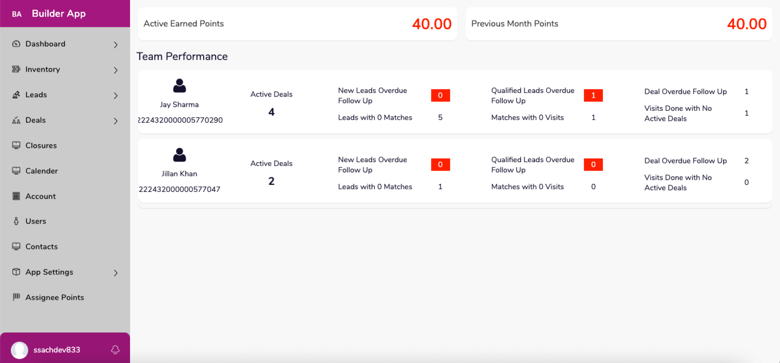Open the Calender menu item
This screenshot has height=363, width=780.
tap(65, 171)
